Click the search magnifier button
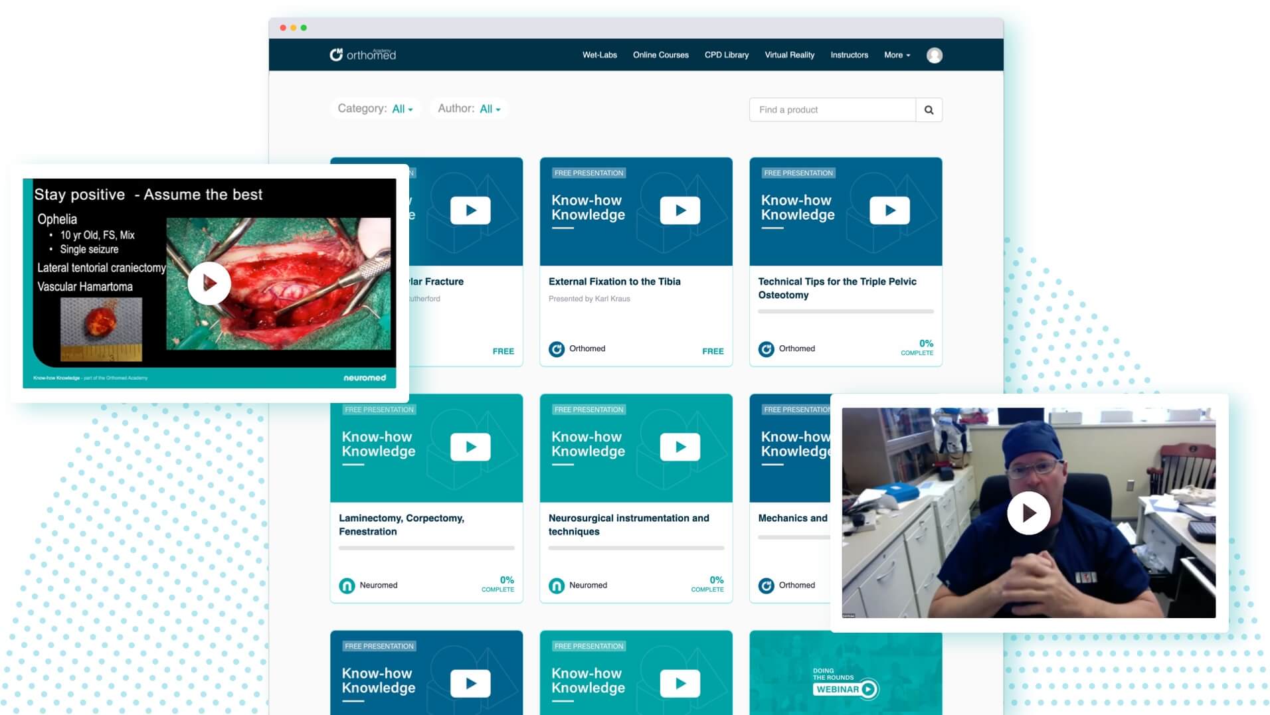This screenshot has width=1270, height=715. (929, 110)
